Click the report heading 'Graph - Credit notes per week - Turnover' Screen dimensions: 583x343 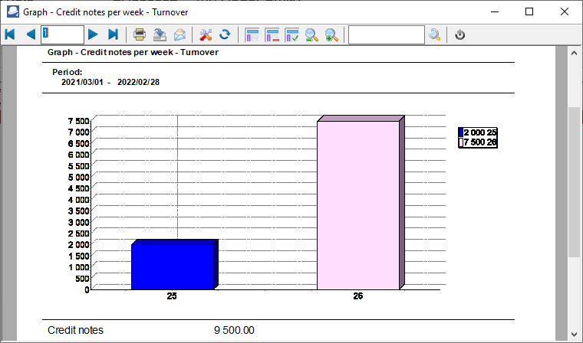pyautogui.click(x=133, y=52)
